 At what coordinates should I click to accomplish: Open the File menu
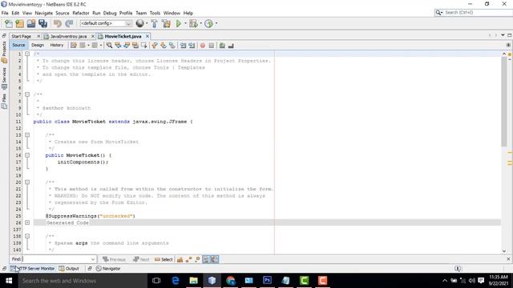(5, 13)
